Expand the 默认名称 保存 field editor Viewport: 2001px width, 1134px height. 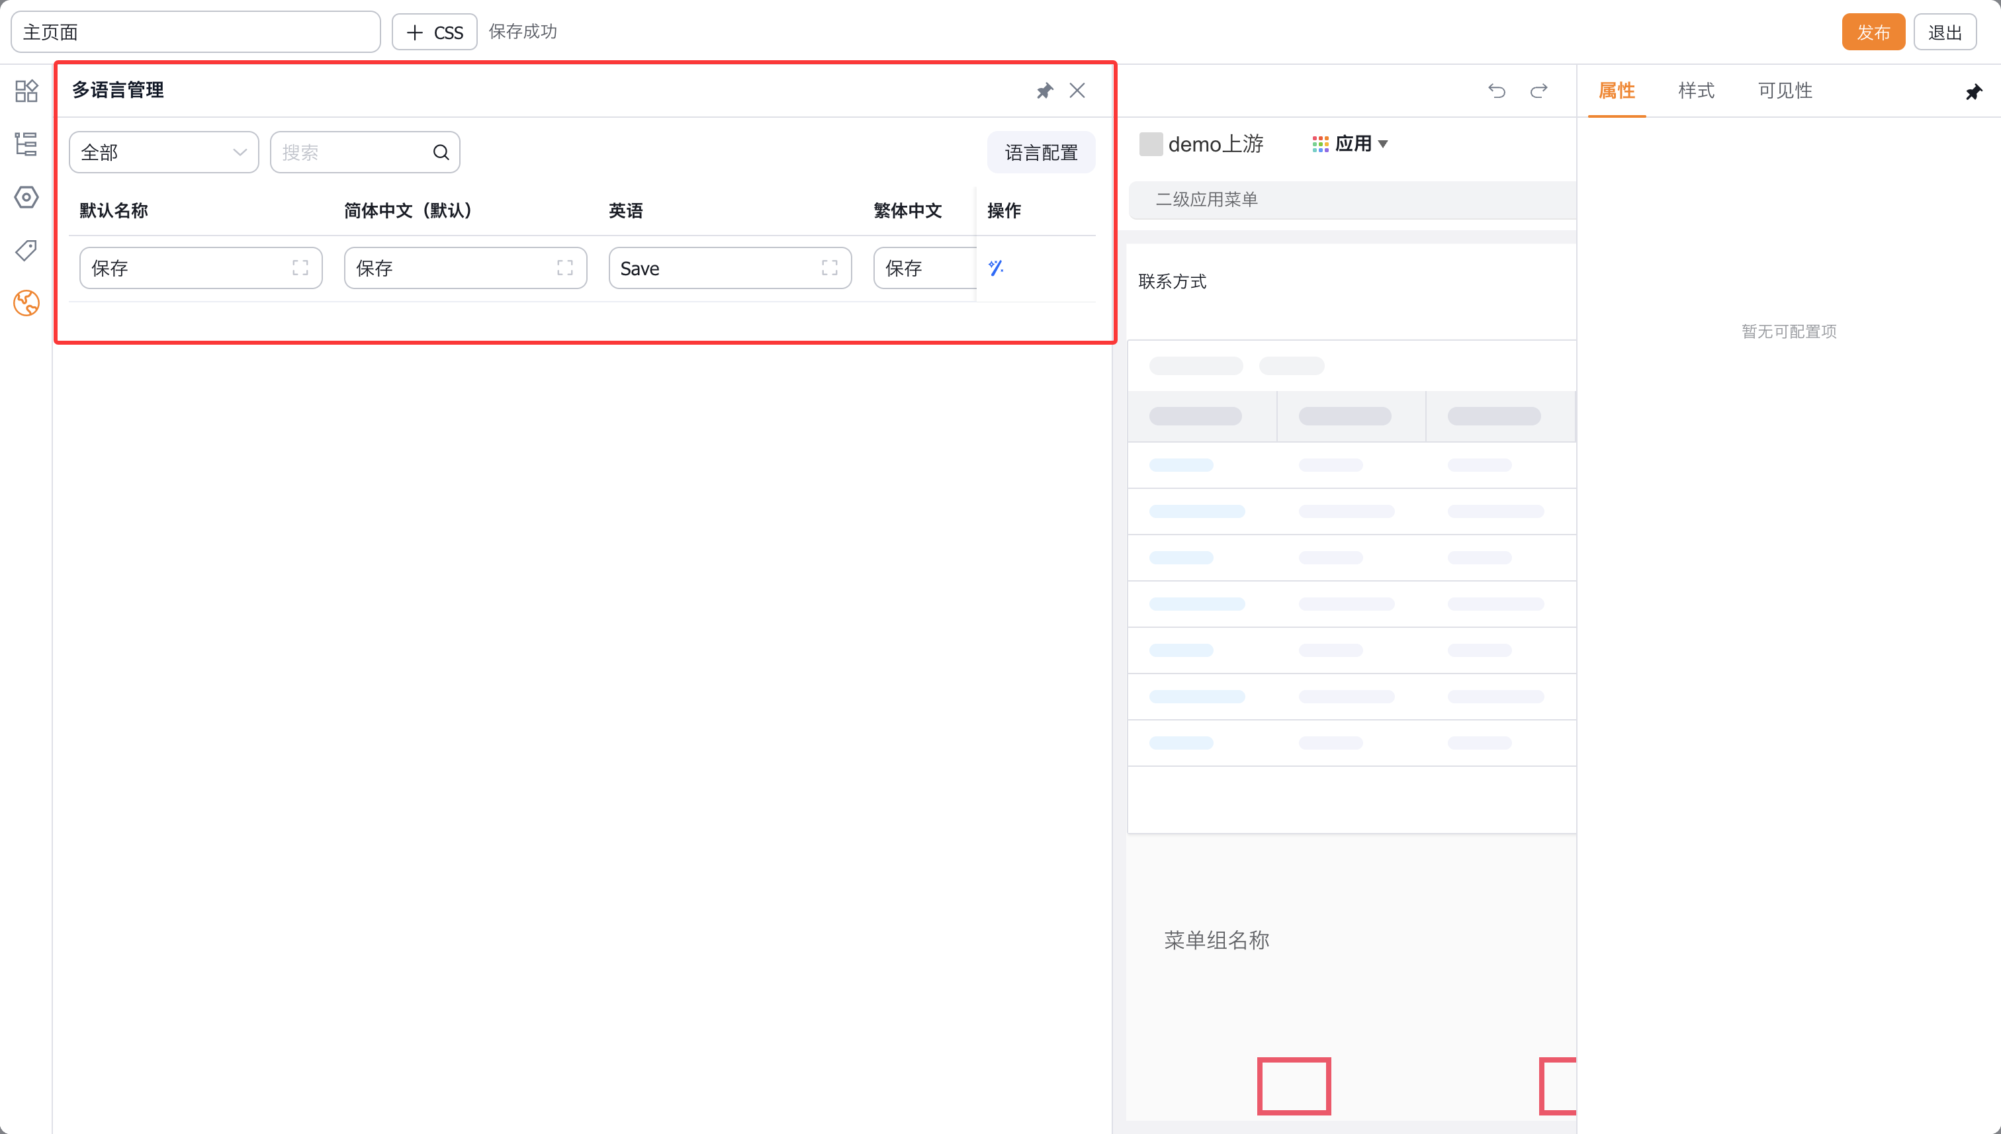(x=300, y=268)
